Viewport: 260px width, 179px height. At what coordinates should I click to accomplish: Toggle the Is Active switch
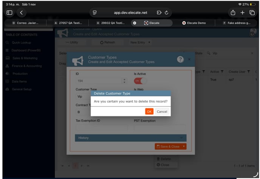point(140,80)
